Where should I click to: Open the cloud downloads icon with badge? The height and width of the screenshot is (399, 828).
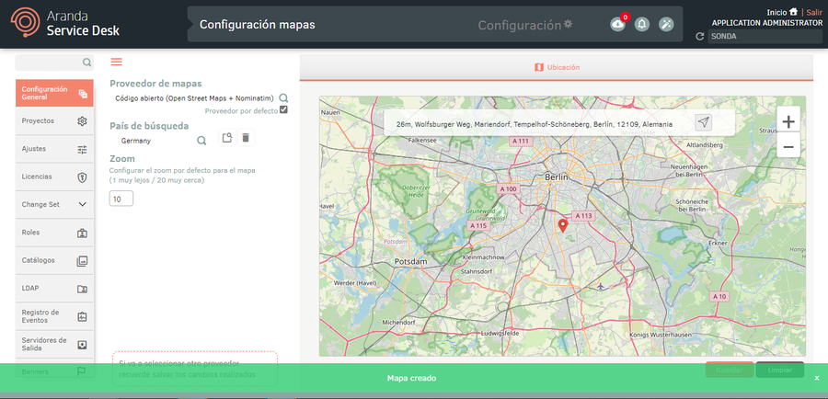pos(617,24)
